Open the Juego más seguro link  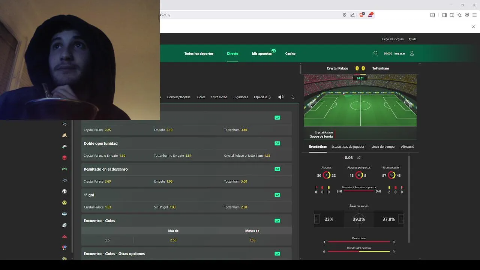392,39
